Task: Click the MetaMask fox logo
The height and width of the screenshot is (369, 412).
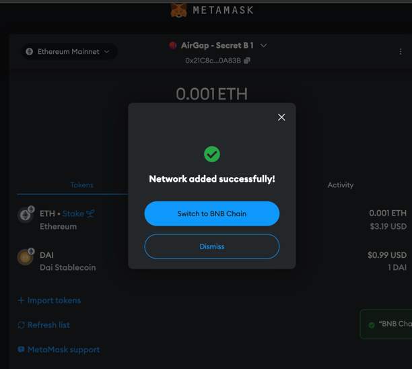Action: coord(178,10)
